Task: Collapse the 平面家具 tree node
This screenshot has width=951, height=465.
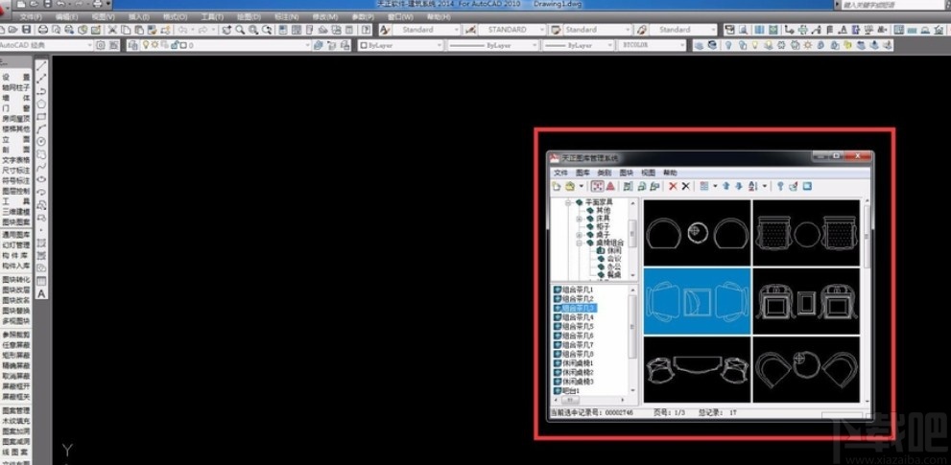Action: click(568, 202)
